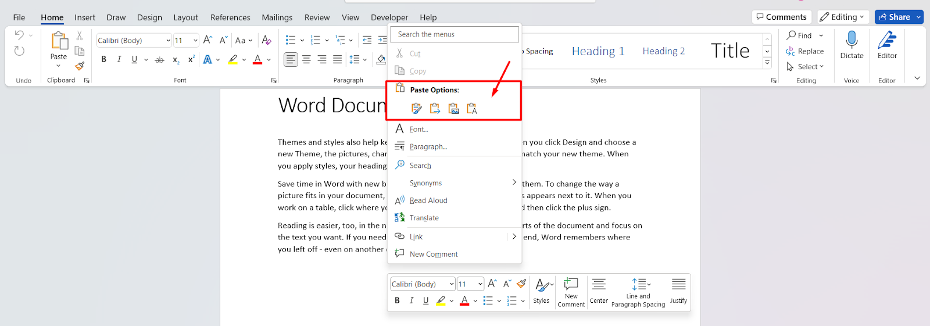Click Replace in the Editing group
This screenshot has height=326, width=930.
click(x=805, y=51)
